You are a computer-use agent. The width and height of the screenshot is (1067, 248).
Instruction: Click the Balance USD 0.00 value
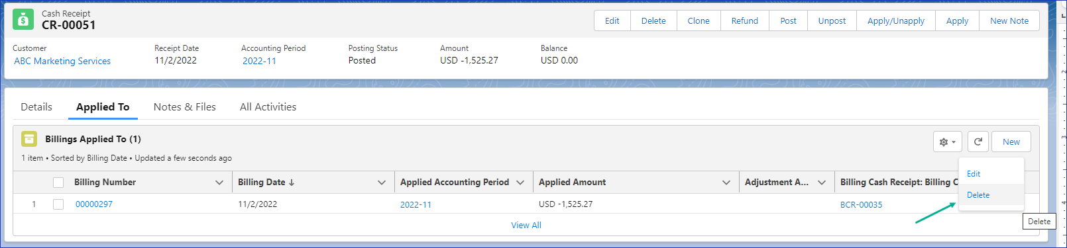[x=559, y=60]
